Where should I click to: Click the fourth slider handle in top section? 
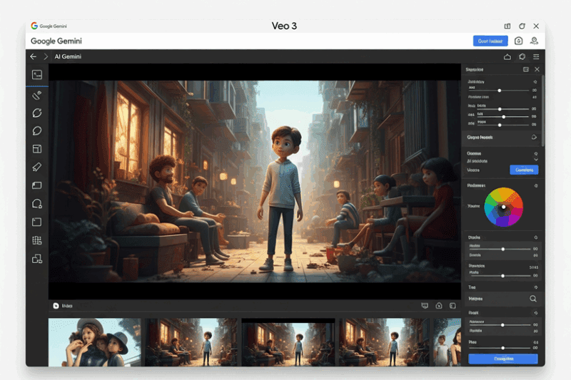coord(500,125)
